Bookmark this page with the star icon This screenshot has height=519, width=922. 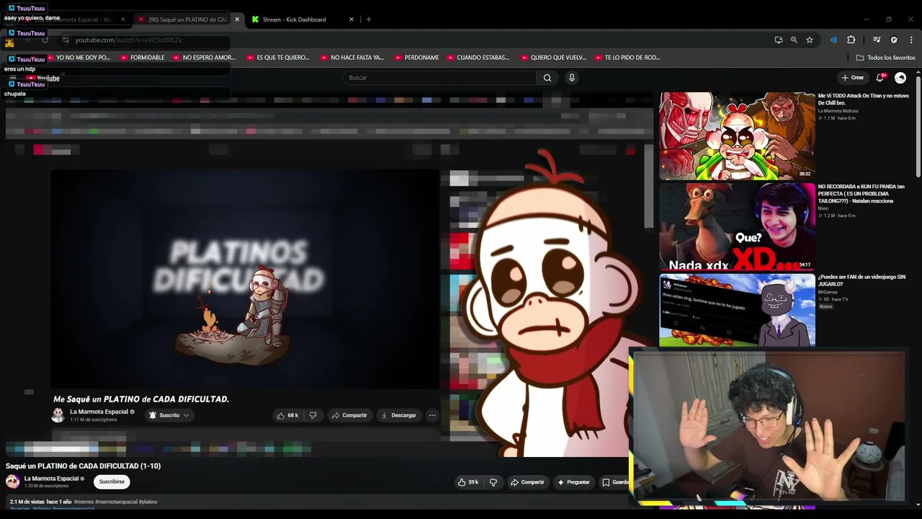point(810,40)
